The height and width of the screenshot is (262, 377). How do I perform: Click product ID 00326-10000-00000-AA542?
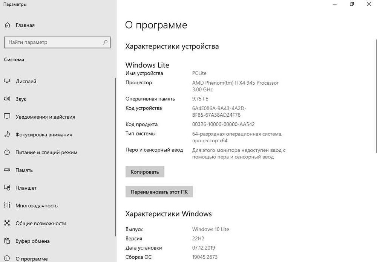pos(223,124)
